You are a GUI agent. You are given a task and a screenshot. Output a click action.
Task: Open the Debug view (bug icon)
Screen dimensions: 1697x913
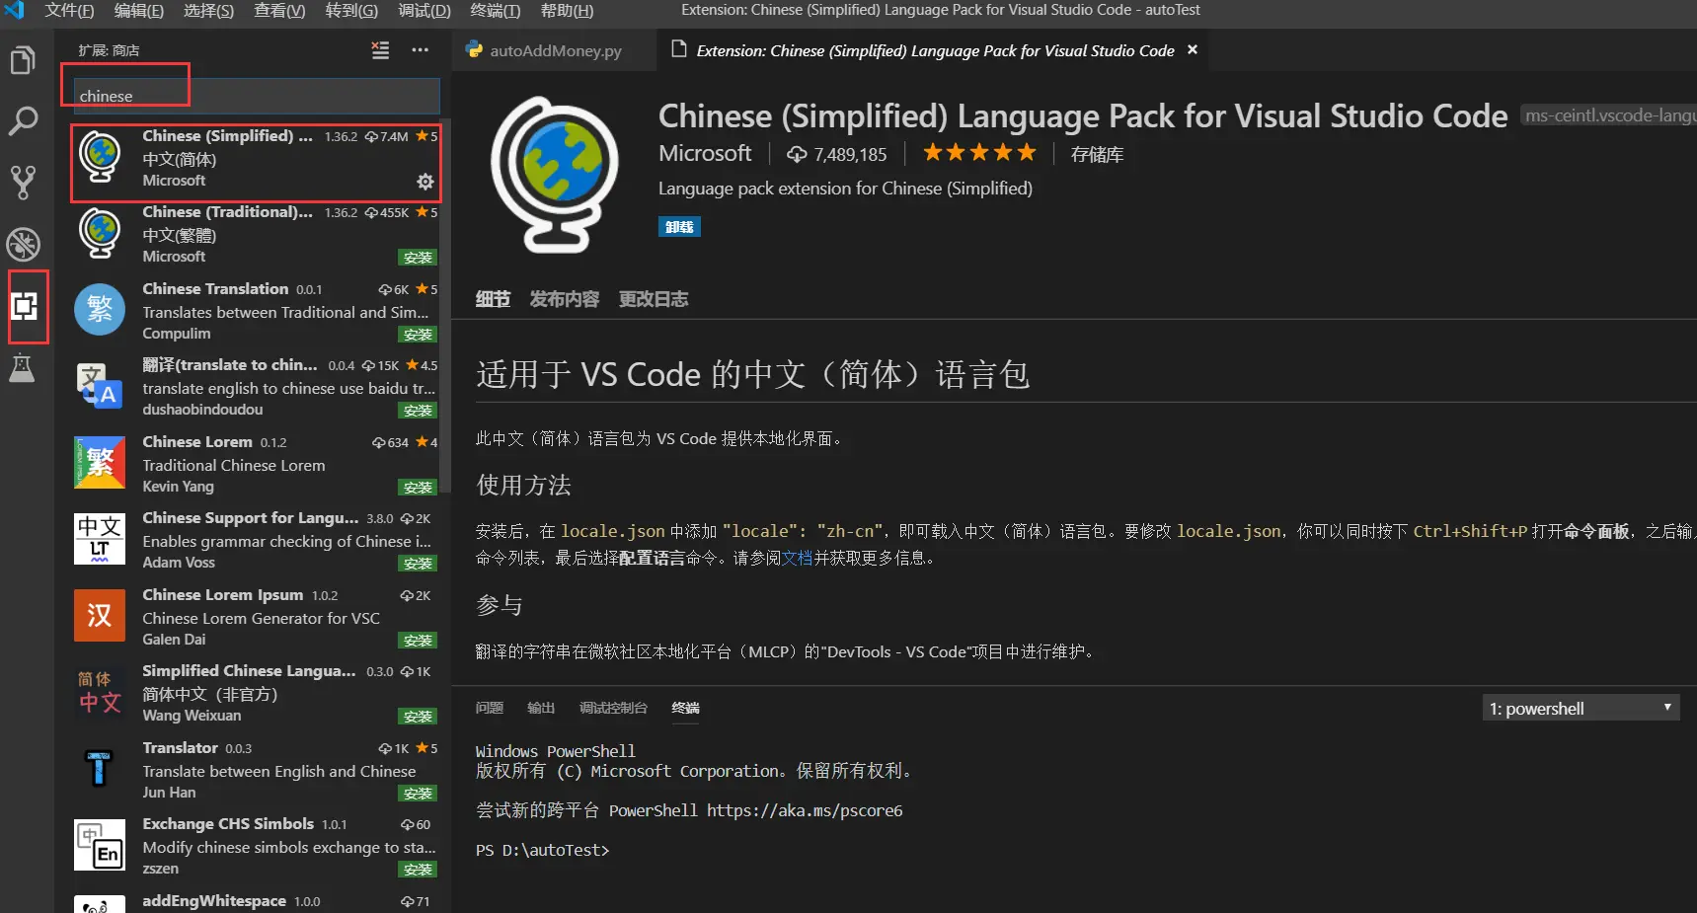[23, 244]
